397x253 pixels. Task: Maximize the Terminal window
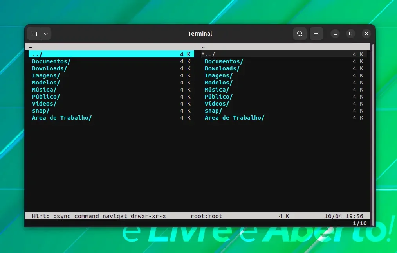pyautogui.click(x=351, y=34)
